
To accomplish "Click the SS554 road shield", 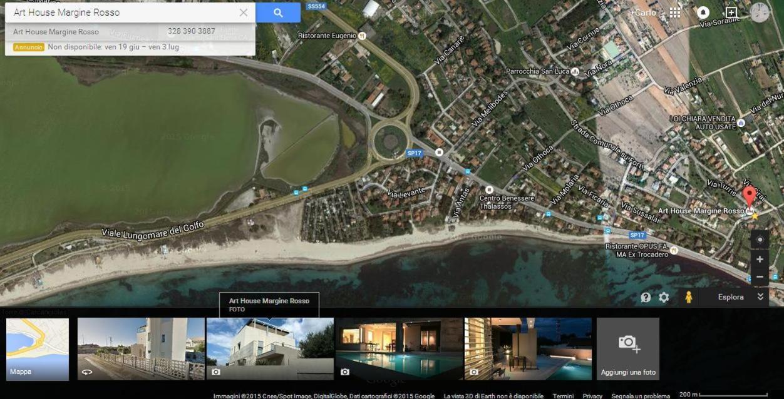I will [316, 6].
